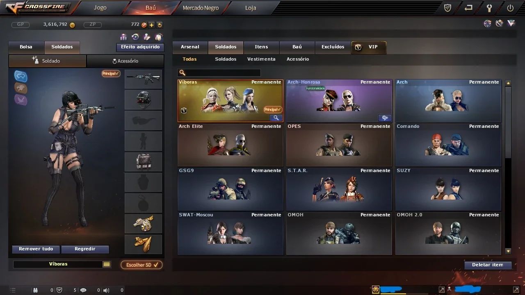Switch to the Arsenal tab

coord(190,47)
